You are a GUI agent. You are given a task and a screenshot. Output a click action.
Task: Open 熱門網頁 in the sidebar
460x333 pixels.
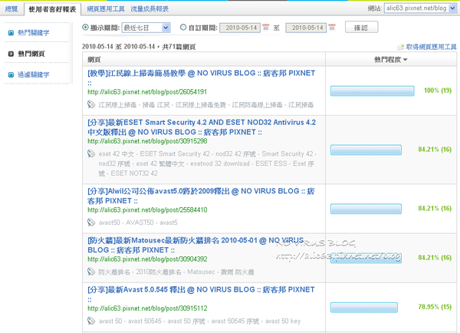click(x=31, y=54)
